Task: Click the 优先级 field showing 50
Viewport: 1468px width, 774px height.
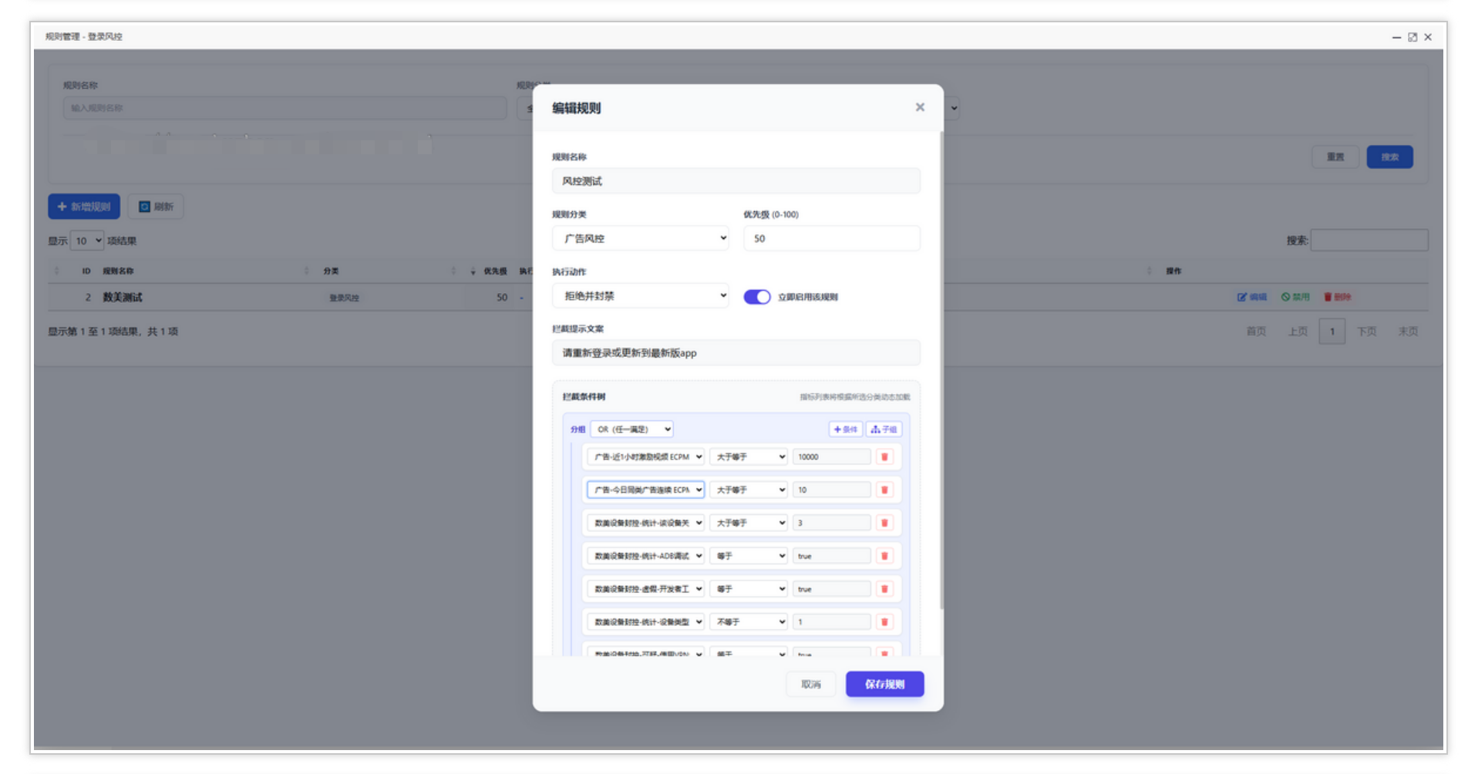Action: [832, 238]
